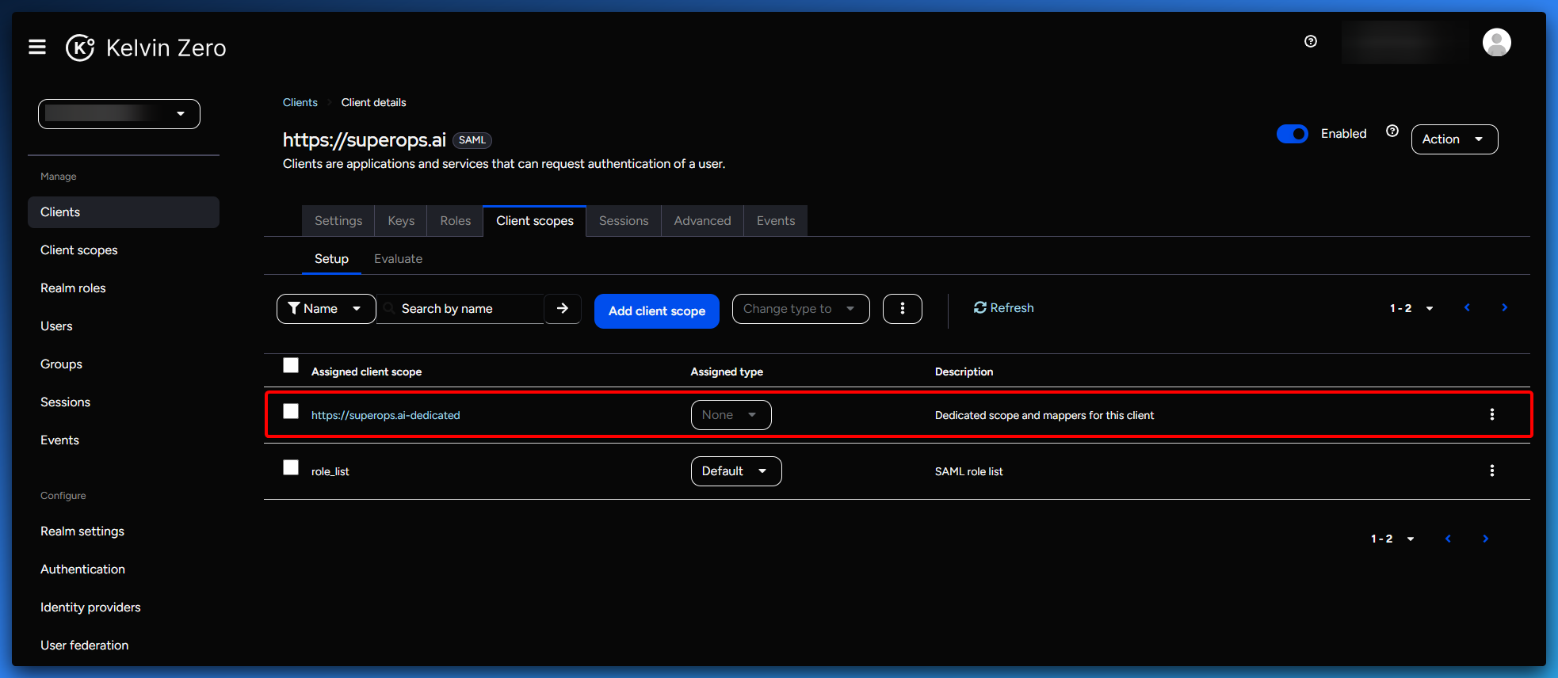Switch to the Roles tab
1558x678 pixels.
pyautogui.click(x=456, y=221)
